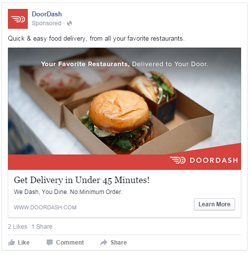
Task: Click the Comment speech bubble icon
Action: (x=50, y=243)
